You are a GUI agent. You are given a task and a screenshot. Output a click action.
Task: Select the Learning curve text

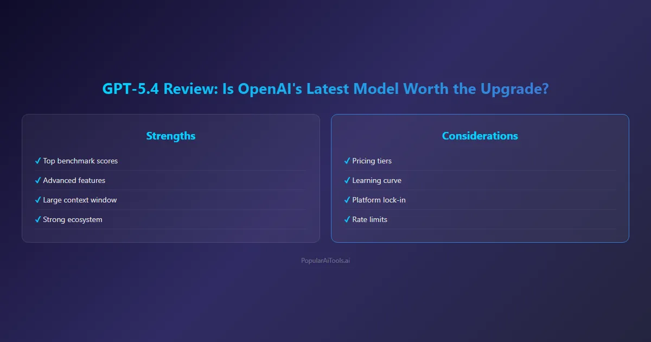point(376,180)
